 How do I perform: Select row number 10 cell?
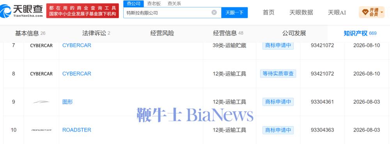tap(13, 130)
